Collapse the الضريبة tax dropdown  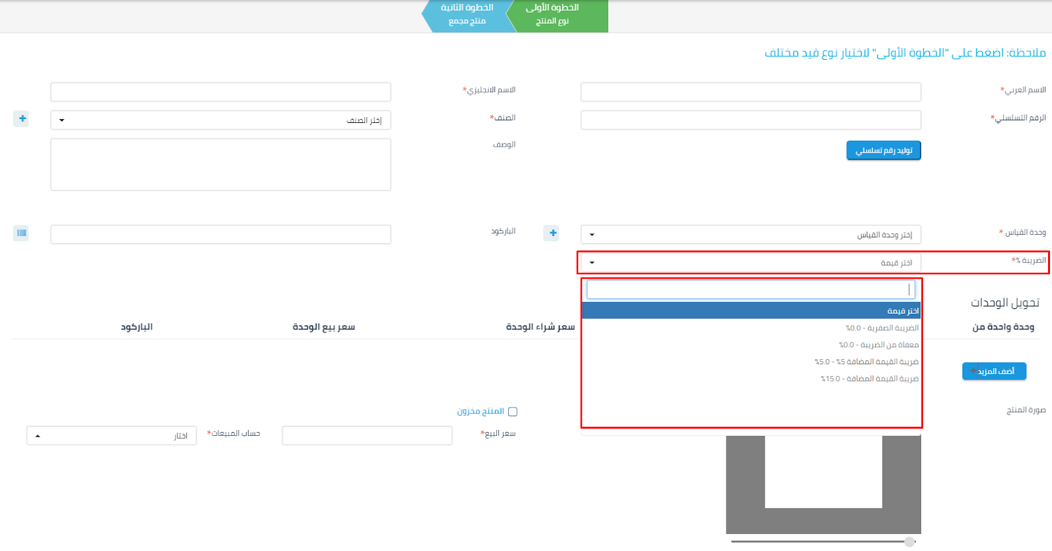750,262
